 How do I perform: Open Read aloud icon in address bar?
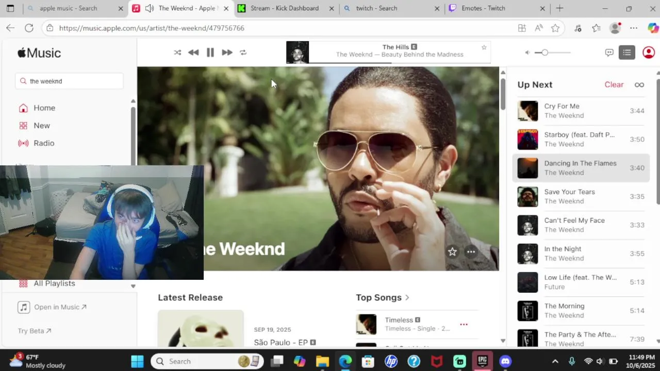point(539,28)
